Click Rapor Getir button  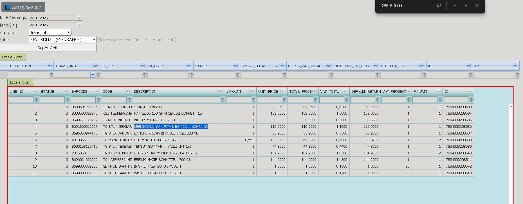pyautogui.click(x=48, y=48)
